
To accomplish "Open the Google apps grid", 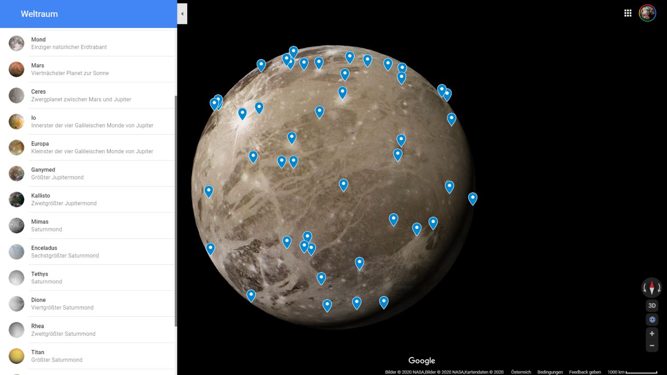I will click(x=627, y=13).
